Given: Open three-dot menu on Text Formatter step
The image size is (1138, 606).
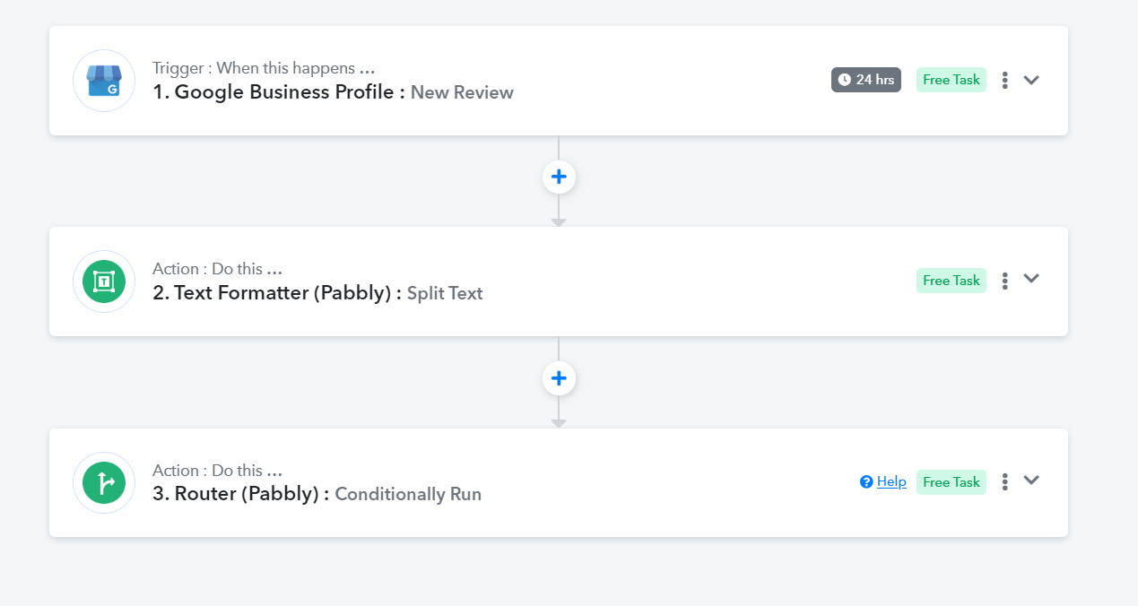Looking at the screenshot, I should (1005, 281).
